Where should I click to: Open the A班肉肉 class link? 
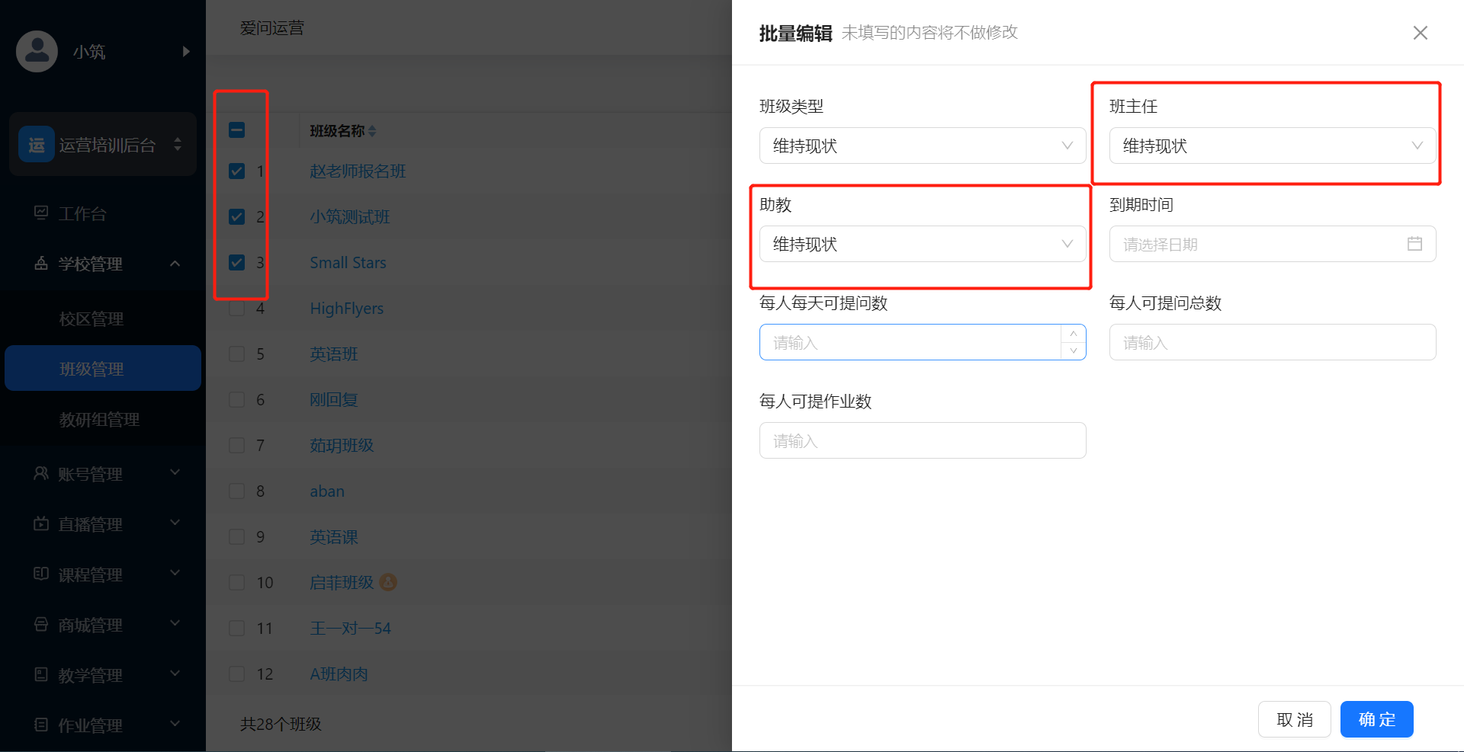point(339,674)
